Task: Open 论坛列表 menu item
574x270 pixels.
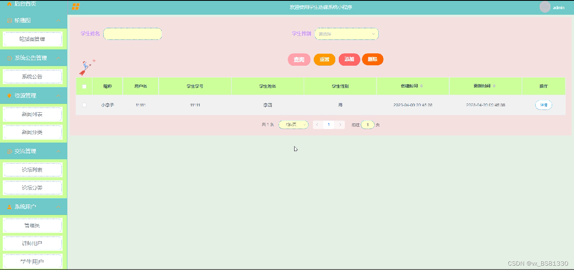Action: [x=32, y=170]
